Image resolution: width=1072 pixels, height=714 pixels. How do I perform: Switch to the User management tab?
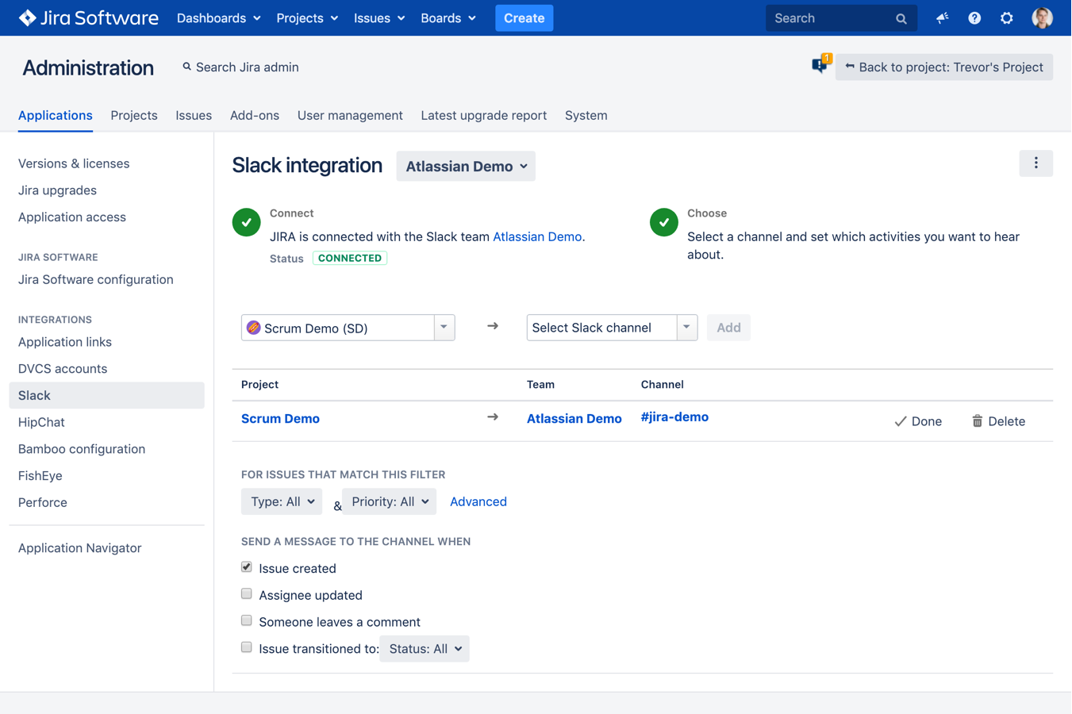(350, 116)
